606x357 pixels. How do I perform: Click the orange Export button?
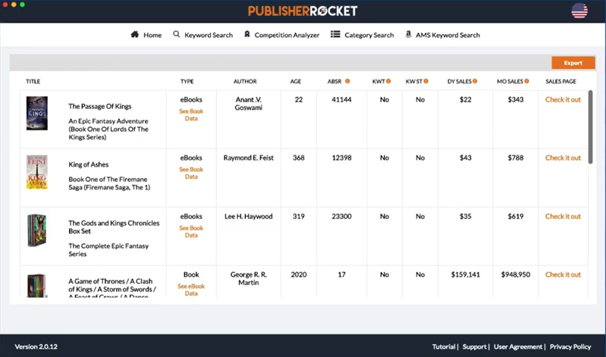(573, 63)
